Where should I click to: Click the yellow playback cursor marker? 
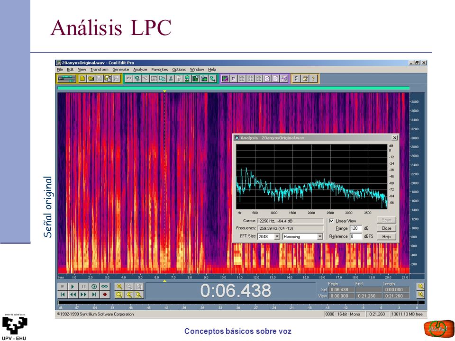[x=164, y=91]
